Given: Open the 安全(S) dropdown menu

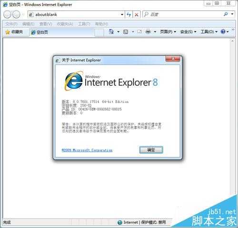Looking at the screenshot, I should 188,32.
